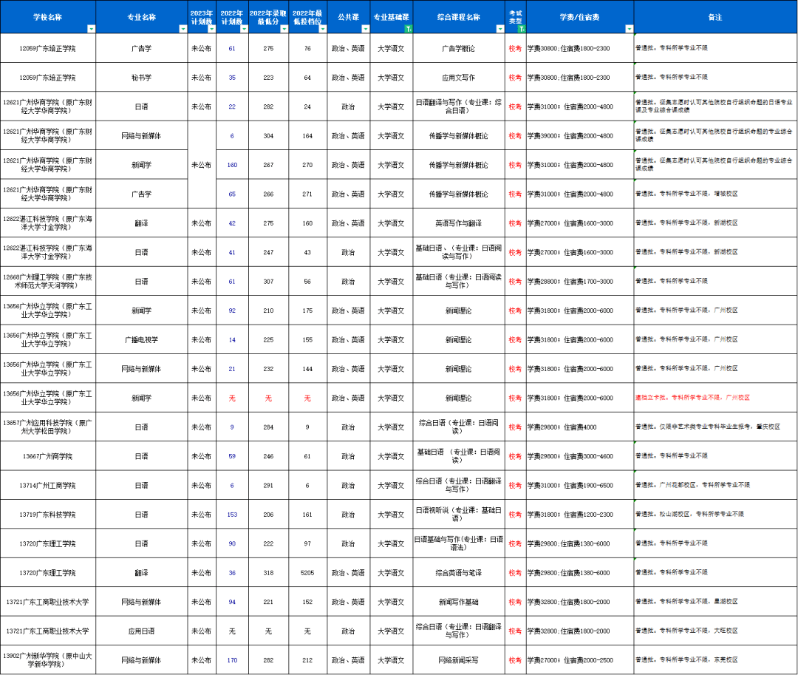Select the fee cell with 学费39000

coord(580,136)
